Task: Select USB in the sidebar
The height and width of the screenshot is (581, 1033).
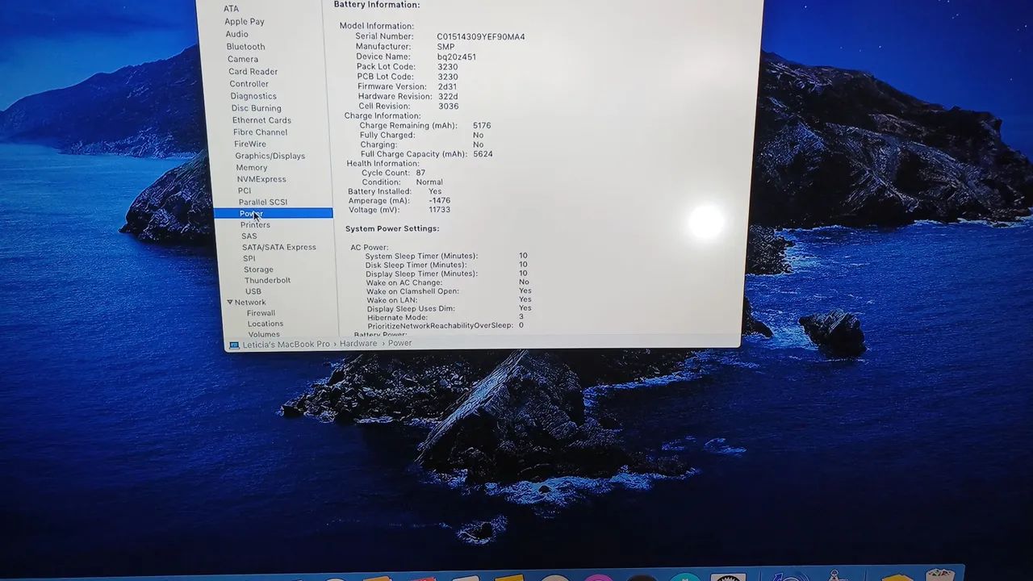Action: tap(253, 291)
